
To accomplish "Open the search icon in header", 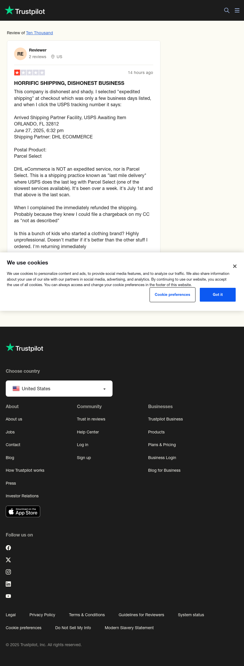I will point(227,10).
